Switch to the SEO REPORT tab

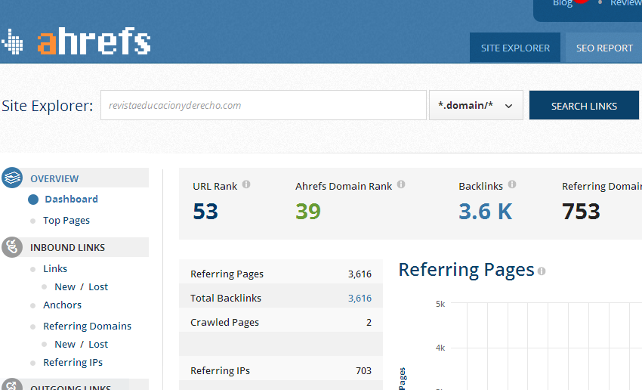click(x=604, y=48)
